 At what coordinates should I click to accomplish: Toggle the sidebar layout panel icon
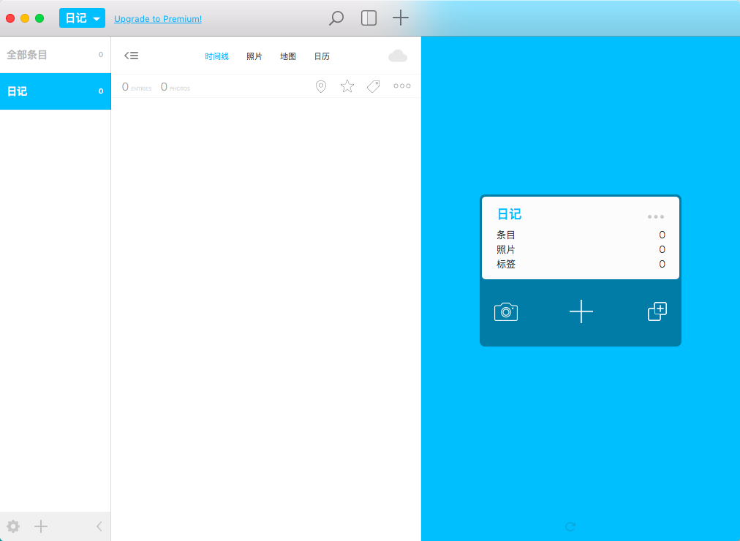tap(369, 18)
